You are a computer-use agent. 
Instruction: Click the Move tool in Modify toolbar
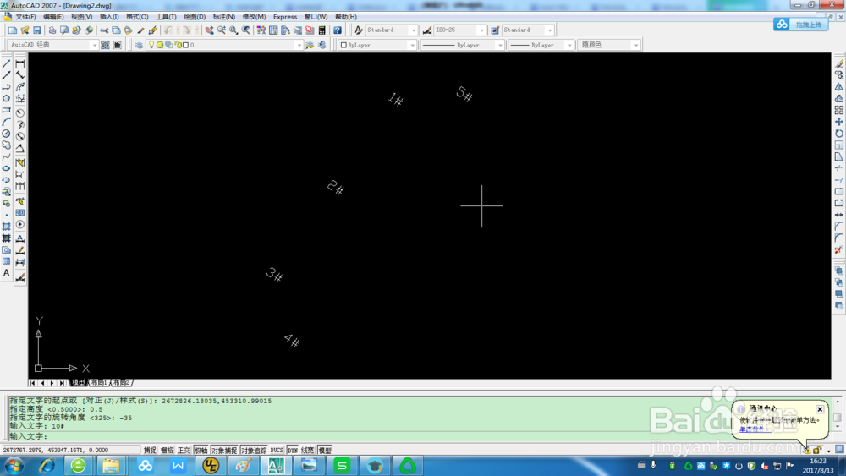(839, 122)
